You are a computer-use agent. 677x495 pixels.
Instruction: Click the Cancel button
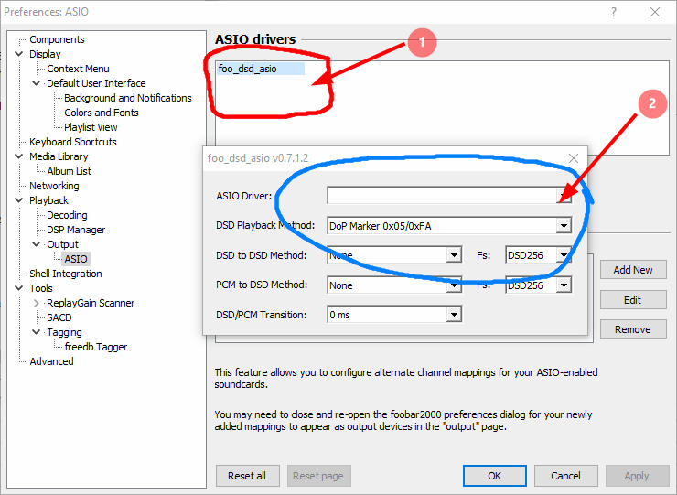[x=565, y=476]
